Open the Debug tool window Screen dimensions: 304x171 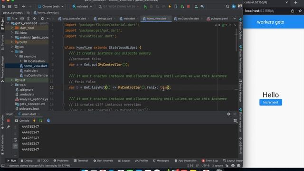pyautogui.click(x=27, y=161)
